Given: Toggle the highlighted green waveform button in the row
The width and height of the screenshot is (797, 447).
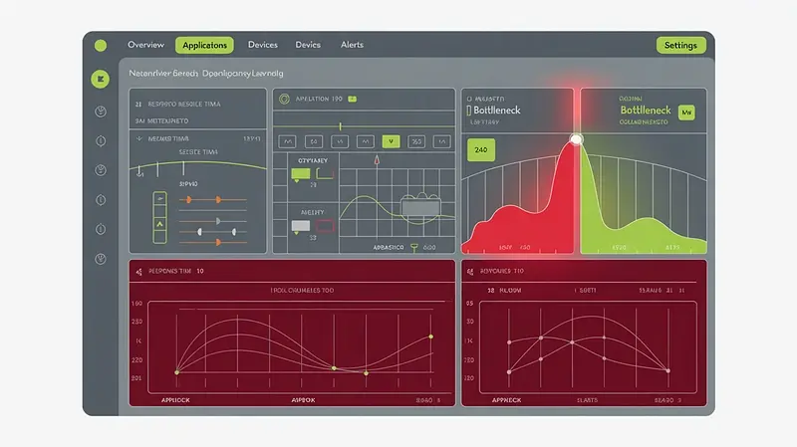Looking at the screenshot, I should (391, 141).
